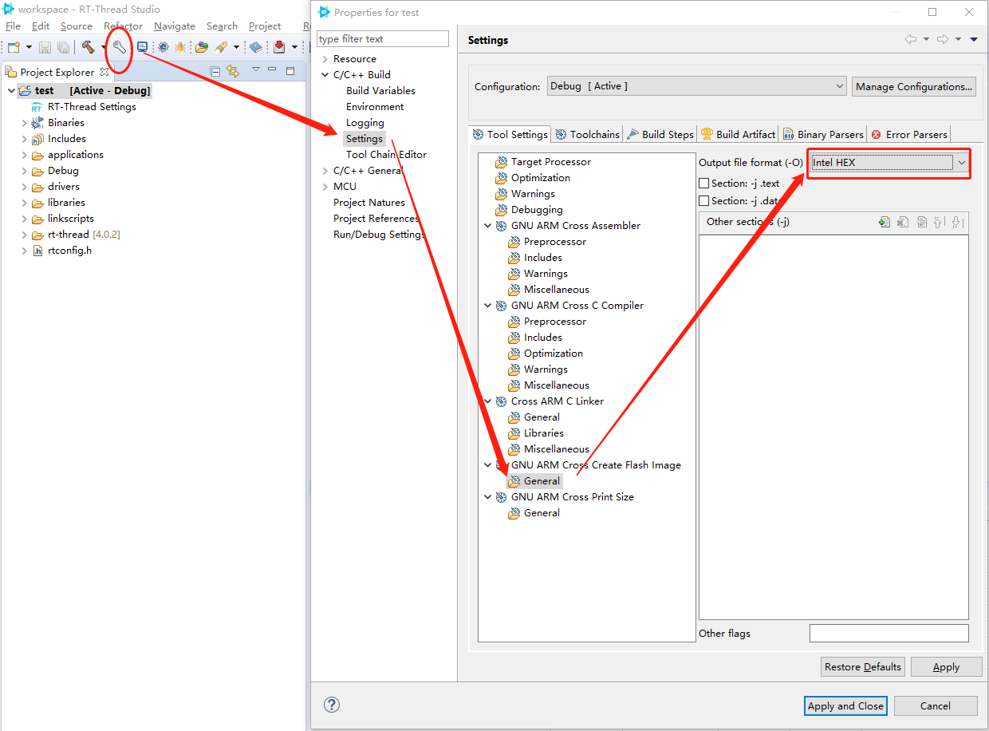Switch to the Toolchains tab
This screenshot has width=989, height=731.
tap(588, 135)
